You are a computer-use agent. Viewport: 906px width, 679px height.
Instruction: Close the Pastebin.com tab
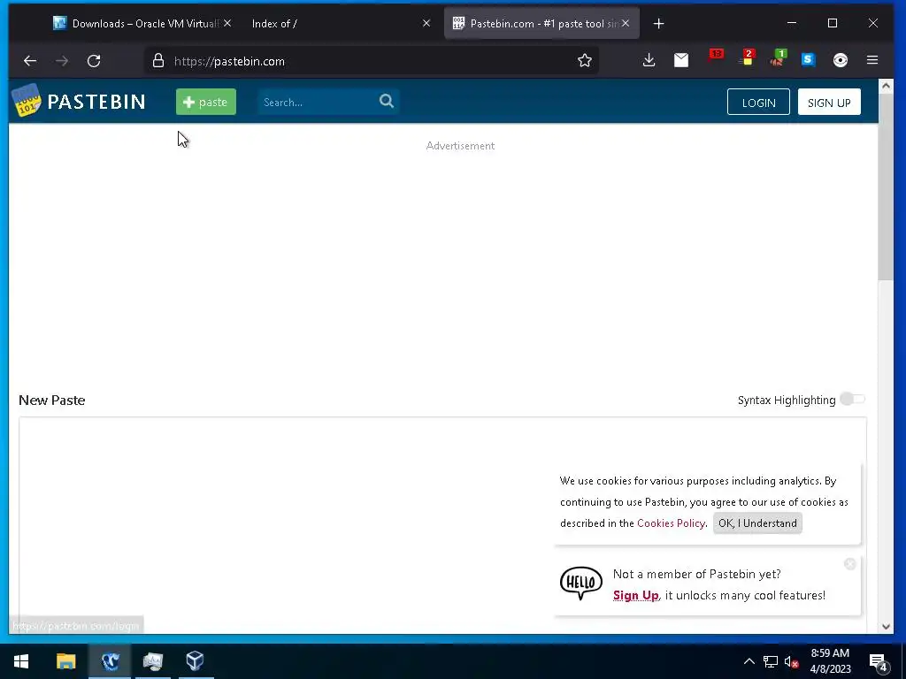point(626,23)
